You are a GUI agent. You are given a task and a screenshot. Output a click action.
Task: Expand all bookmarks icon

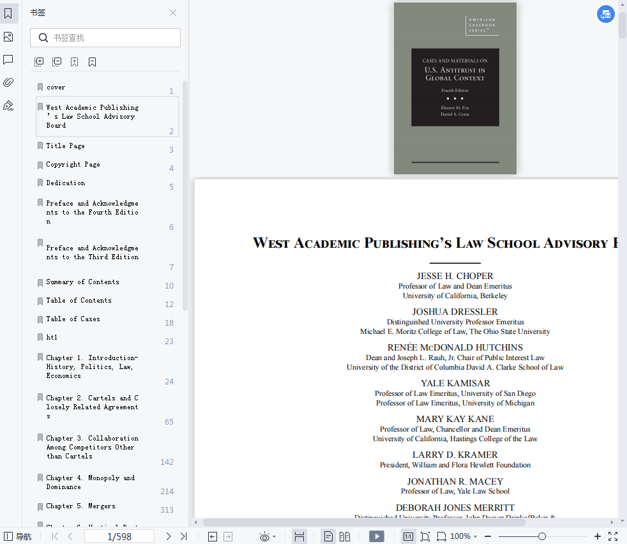pos(39,61)
